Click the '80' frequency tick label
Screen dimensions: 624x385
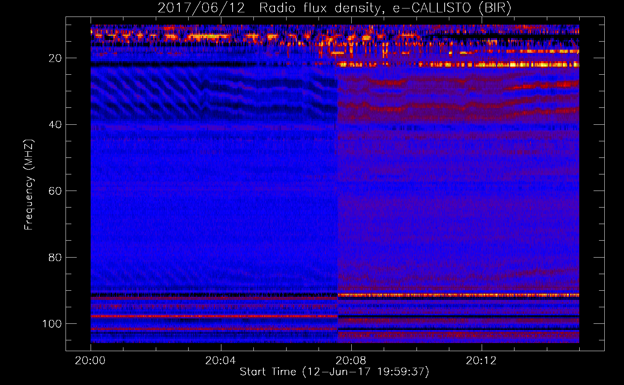pos(55,257)
